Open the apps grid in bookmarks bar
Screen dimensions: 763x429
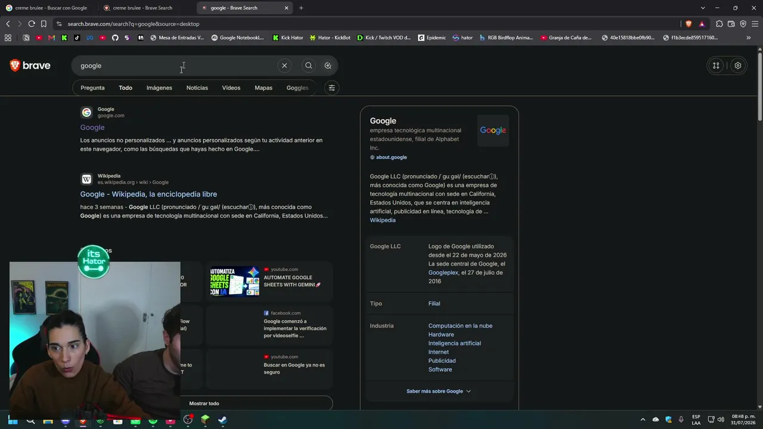click(8, 38)
